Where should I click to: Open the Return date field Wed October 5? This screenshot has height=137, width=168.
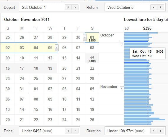(135, 7)
